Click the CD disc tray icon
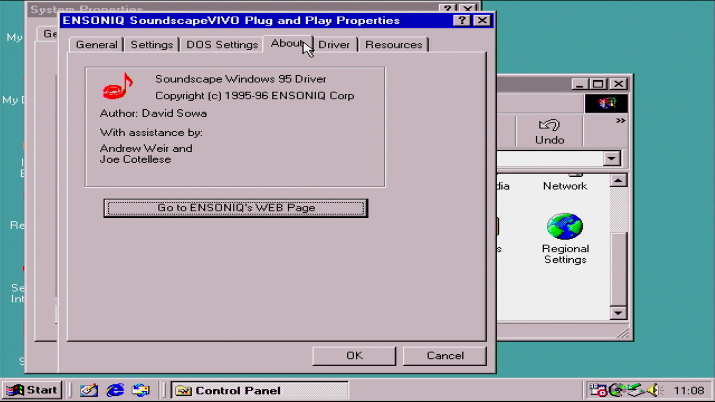Viewport: 715px width, 402px height. [617, 390]
